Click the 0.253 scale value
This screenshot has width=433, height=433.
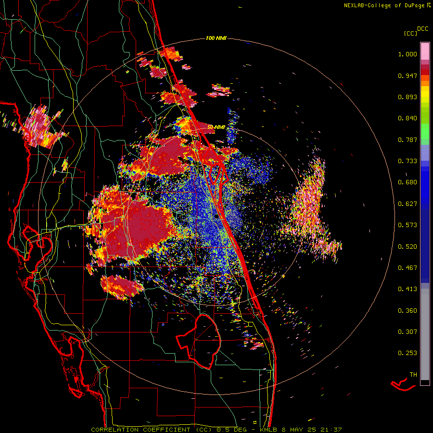coord(408,353)
